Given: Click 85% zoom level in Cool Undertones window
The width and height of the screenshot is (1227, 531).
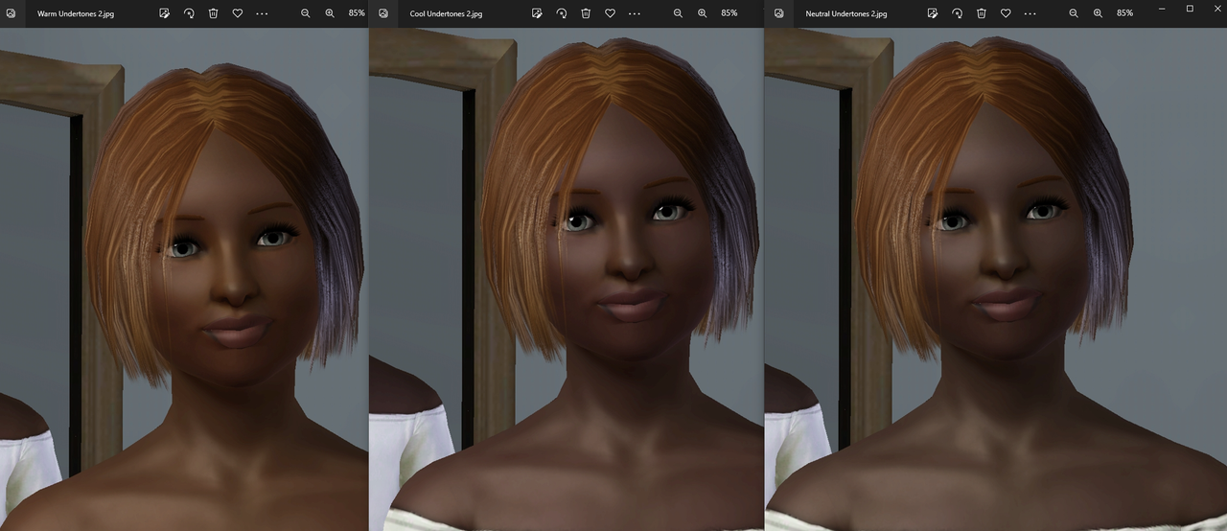Looking at the screenshot, I should point(729,13).
